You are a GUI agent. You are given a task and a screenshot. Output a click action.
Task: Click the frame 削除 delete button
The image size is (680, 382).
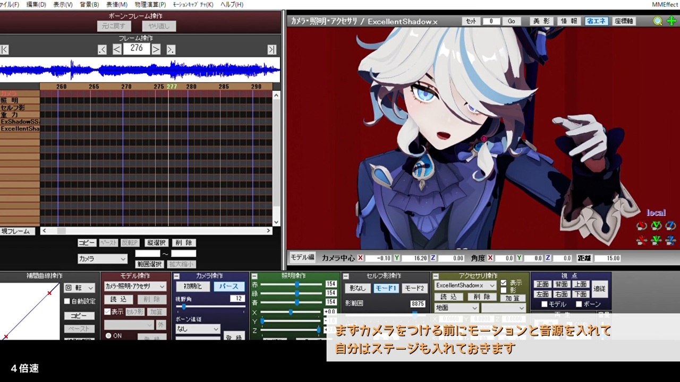183,243
